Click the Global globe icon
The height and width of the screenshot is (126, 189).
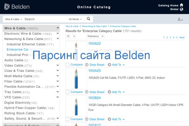[x=181, y=9]
